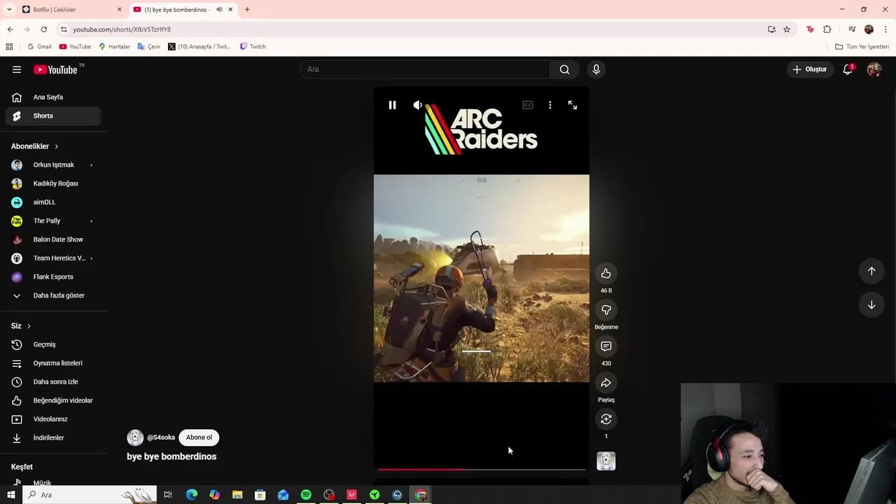Open YouTube notifications bell

tap(848, 69)
